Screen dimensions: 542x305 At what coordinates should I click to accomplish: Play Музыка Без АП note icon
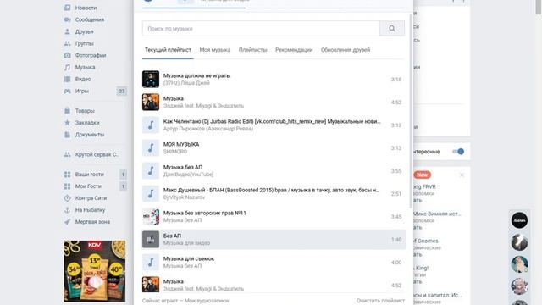point(151,171)
